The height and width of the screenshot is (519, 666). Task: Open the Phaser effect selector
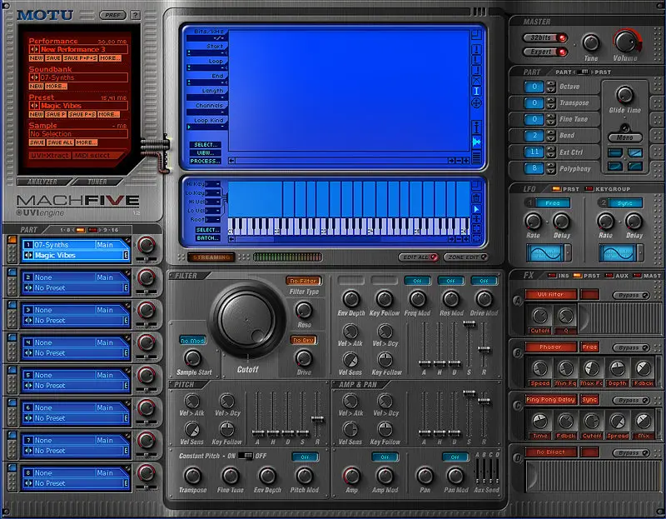coord(550,347)
